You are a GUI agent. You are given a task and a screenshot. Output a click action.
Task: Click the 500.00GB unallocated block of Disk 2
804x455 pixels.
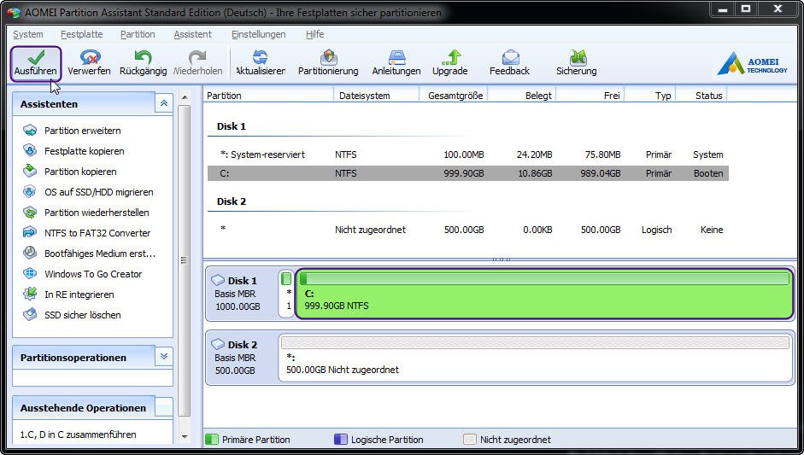[536, 357]
